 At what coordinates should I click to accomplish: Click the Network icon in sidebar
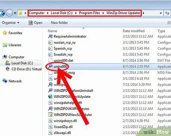(x=5, y=81)
